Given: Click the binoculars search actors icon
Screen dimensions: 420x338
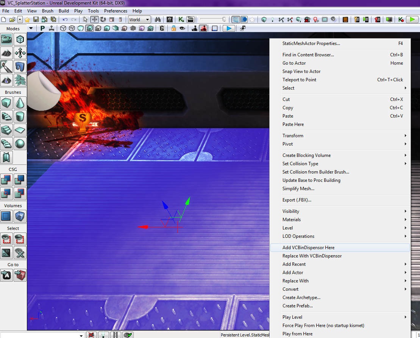Looking at the screenshot, I should point(158,20).
